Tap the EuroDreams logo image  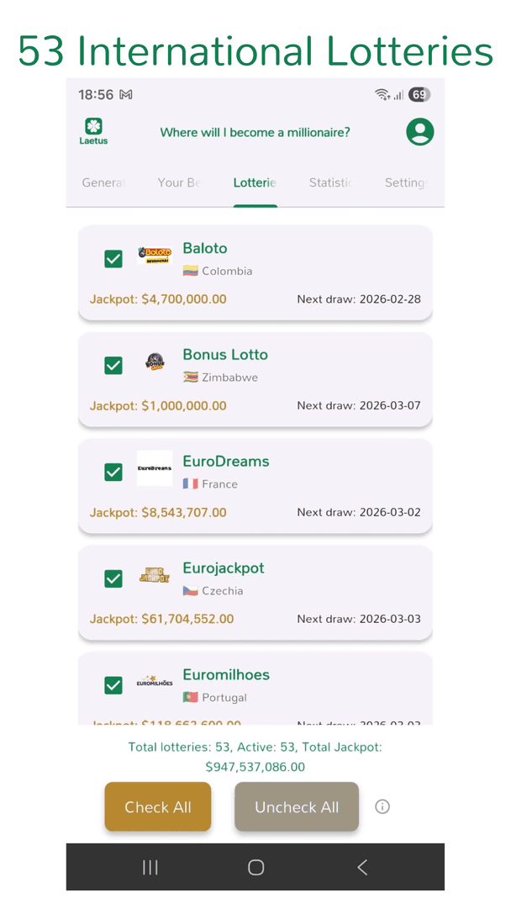pyautogui.click(x=155, y=468)
